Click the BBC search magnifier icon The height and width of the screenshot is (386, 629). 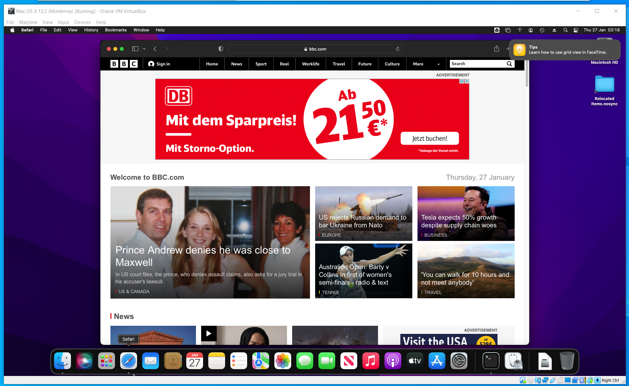point(509,64)
